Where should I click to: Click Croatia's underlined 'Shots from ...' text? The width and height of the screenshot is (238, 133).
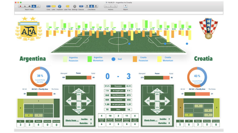pyautogui.click(x=151, y=120)
